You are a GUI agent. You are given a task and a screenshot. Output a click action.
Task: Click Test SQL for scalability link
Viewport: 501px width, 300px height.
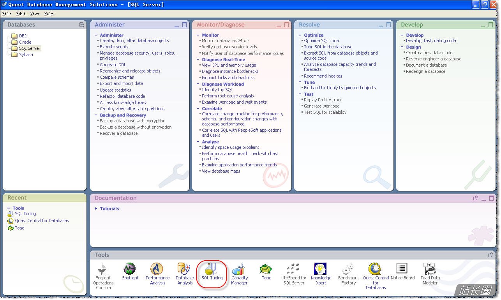pyautogui.click(x=325, y=112)
